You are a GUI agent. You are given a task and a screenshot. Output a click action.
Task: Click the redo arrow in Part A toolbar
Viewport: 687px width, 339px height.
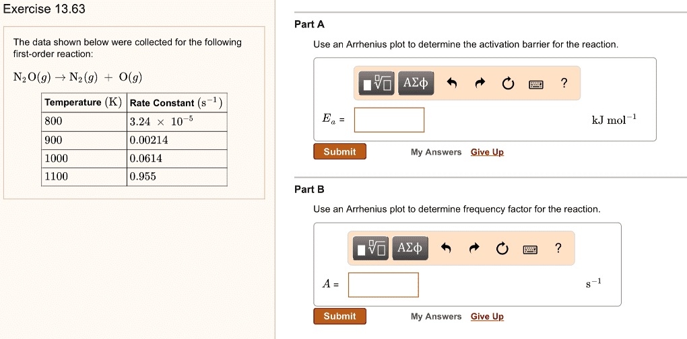[480, 83]
